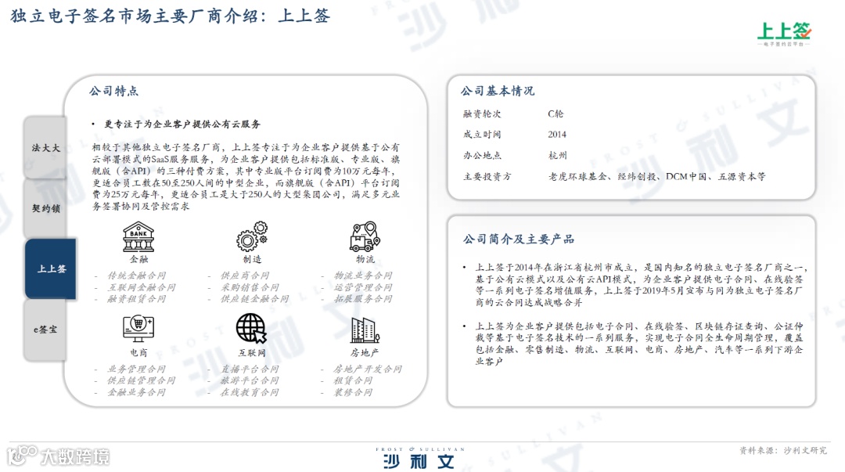
Task: Click the 租赁合同 item under 房地产
Action: tap(353, 381)
